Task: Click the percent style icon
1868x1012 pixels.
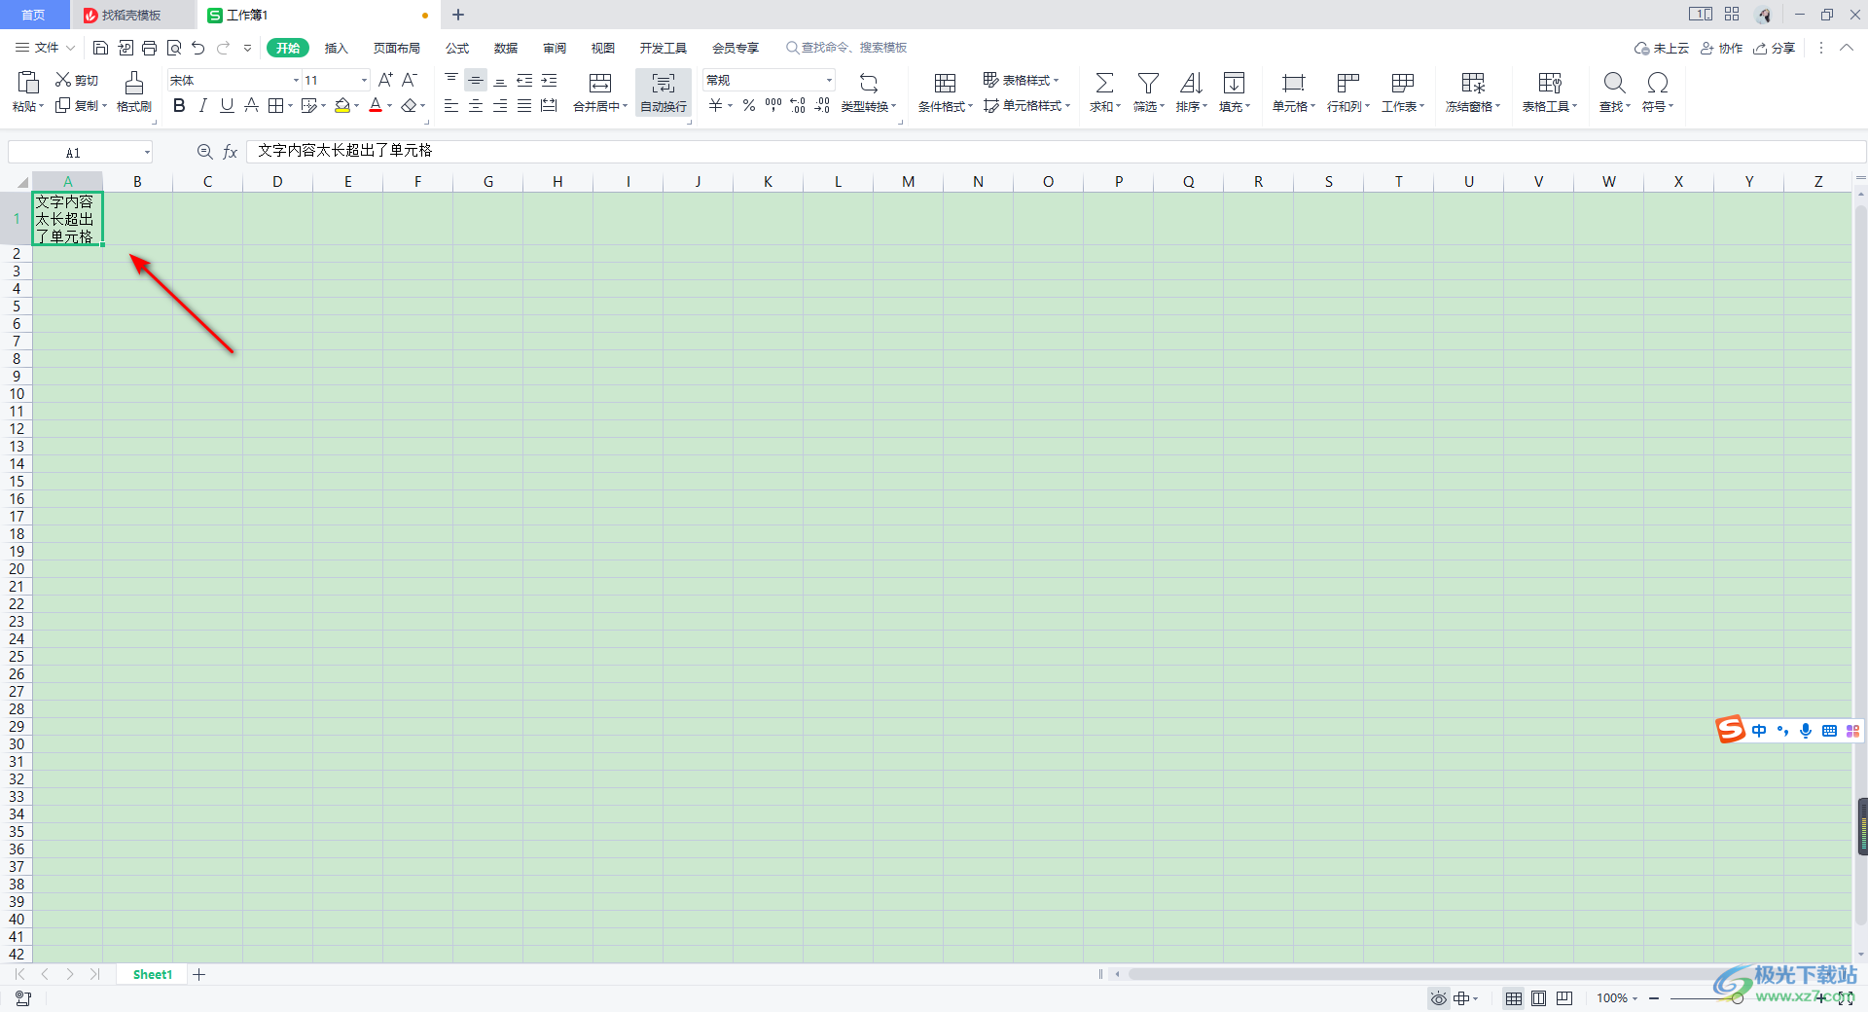Action: (749, 105)
